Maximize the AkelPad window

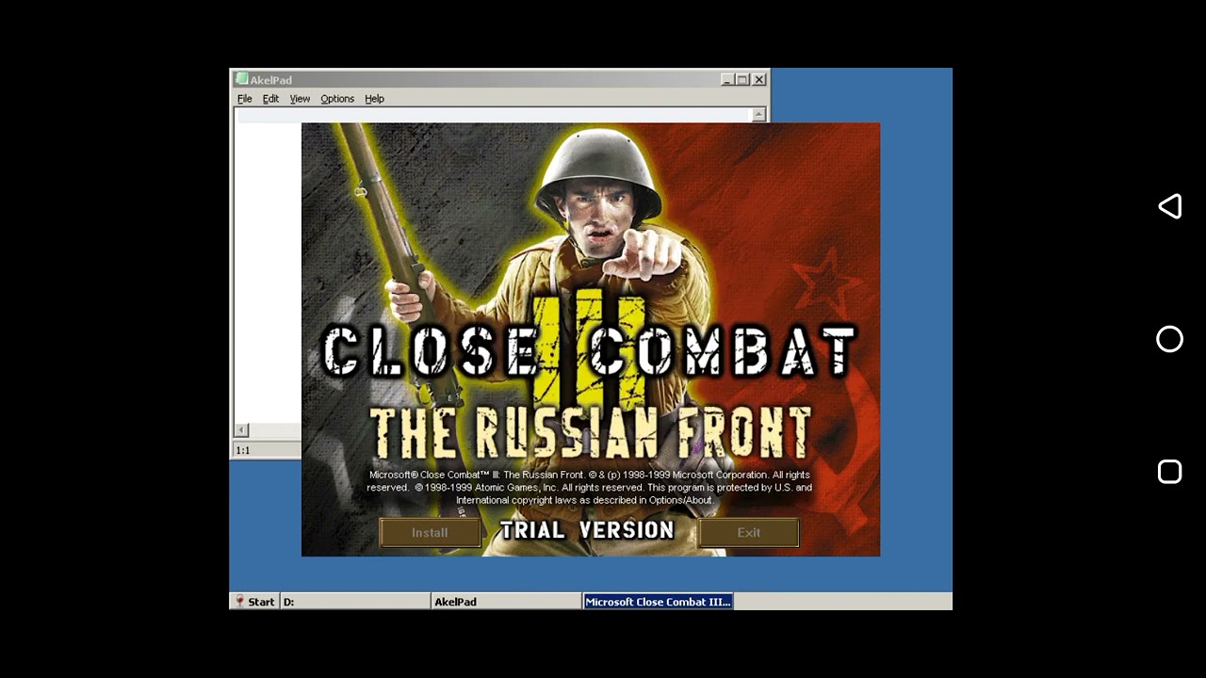742,80
